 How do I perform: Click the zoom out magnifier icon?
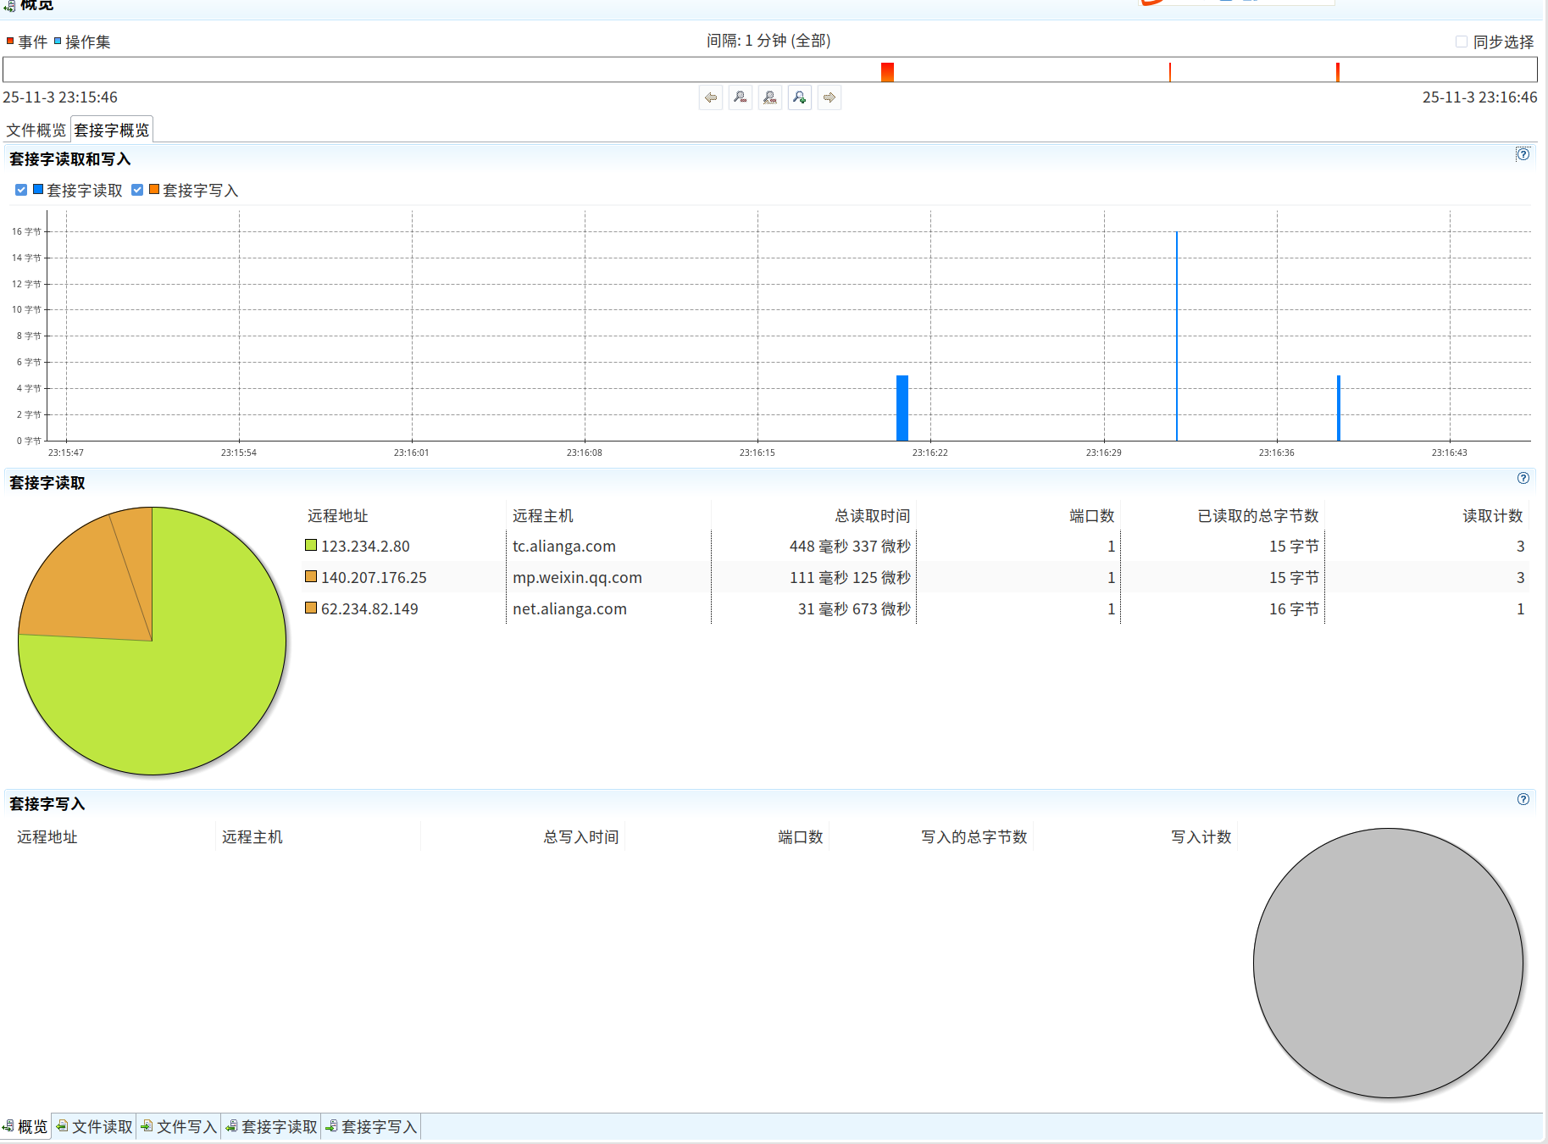(x=741, y=98)
